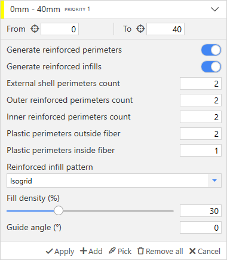227x260 pixels.
Task: Click the Fill density slider handle
Action: [59, 210]
